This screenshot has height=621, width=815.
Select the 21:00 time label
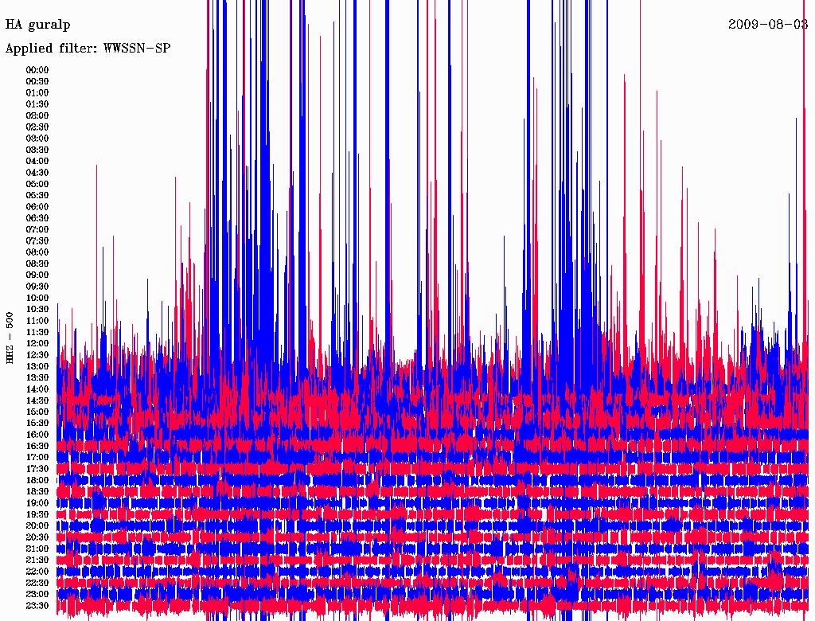pos(37,549)
